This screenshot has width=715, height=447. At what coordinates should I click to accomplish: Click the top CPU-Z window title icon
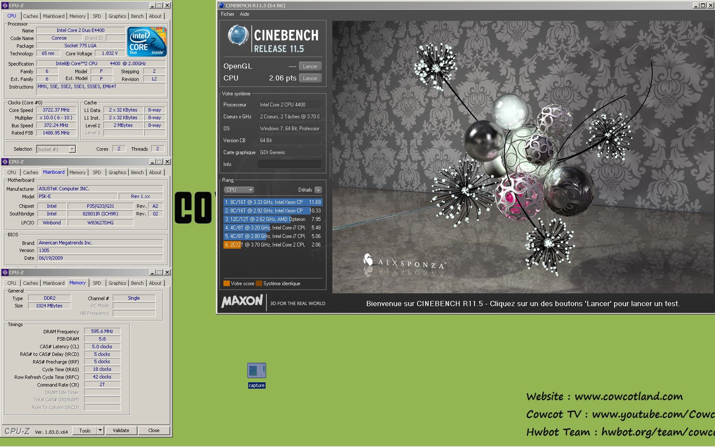tap(5, 6)
